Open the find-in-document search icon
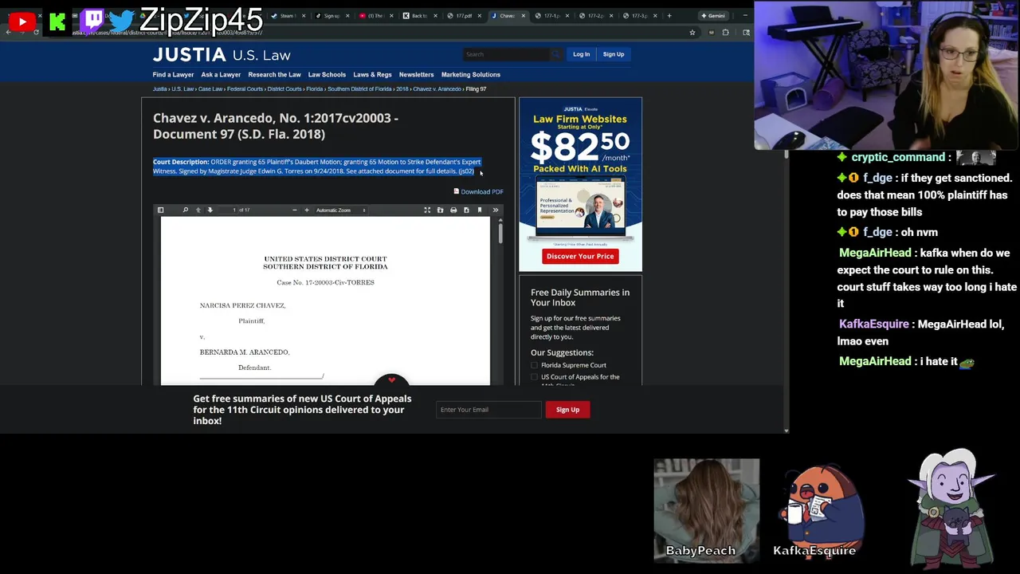This screenshot has width=1020, height=574. 185,210
